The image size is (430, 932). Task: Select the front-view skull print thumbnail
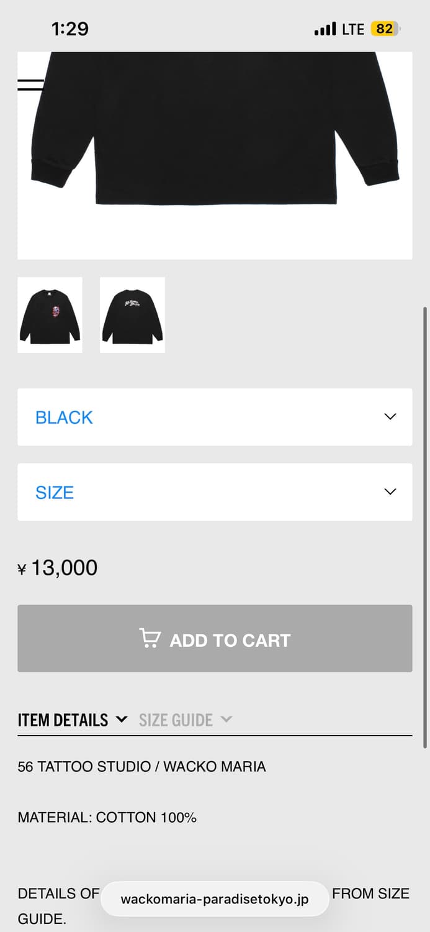(x=50, y=315)
